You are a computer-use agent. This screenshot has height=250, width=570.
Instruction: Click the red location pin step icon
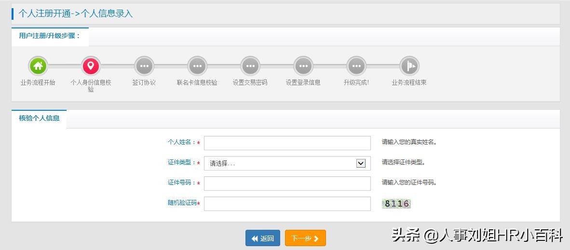91,66
